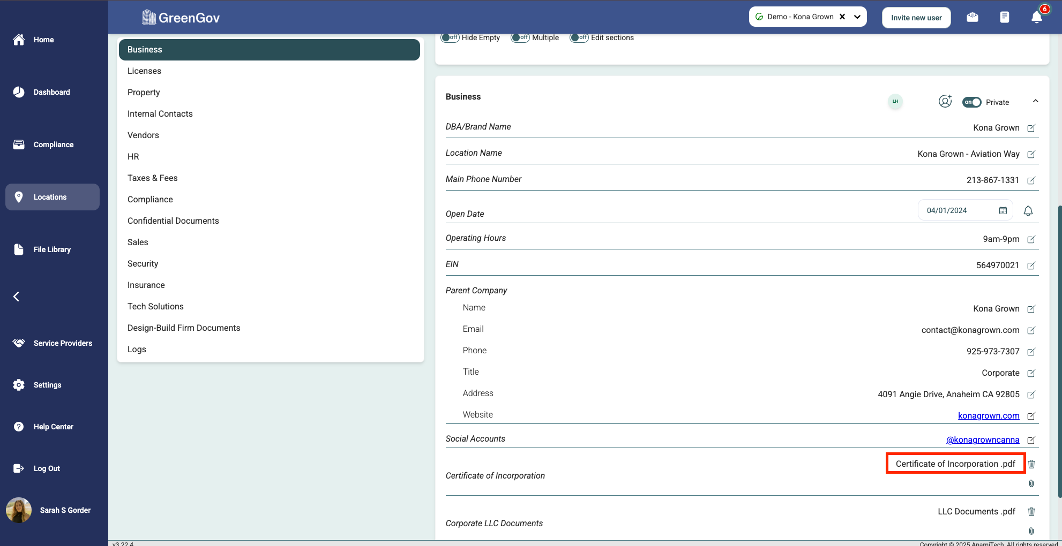Screen dimensions: 1062x546
Task: Collapse the left sidebar arrow
Action: pos(17,297)
